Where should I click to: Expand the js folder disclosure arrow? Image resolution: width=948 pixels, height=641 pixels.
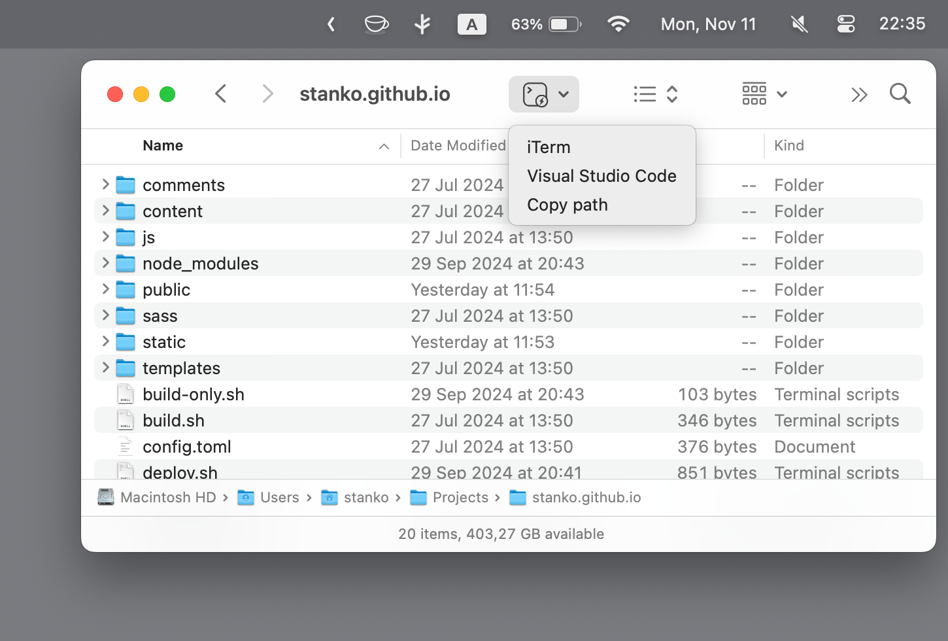click(105, 237)
